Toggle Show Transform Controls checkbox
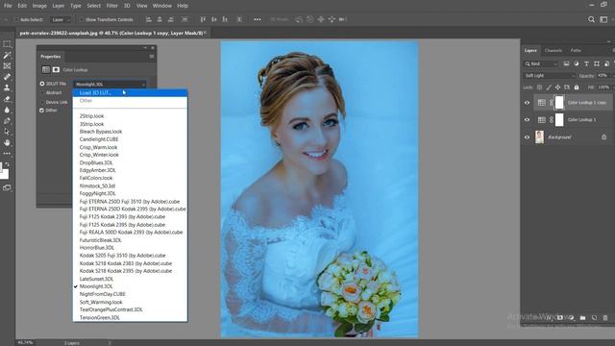The height and width of the screenshot is (346, 615). click(82, 19)
